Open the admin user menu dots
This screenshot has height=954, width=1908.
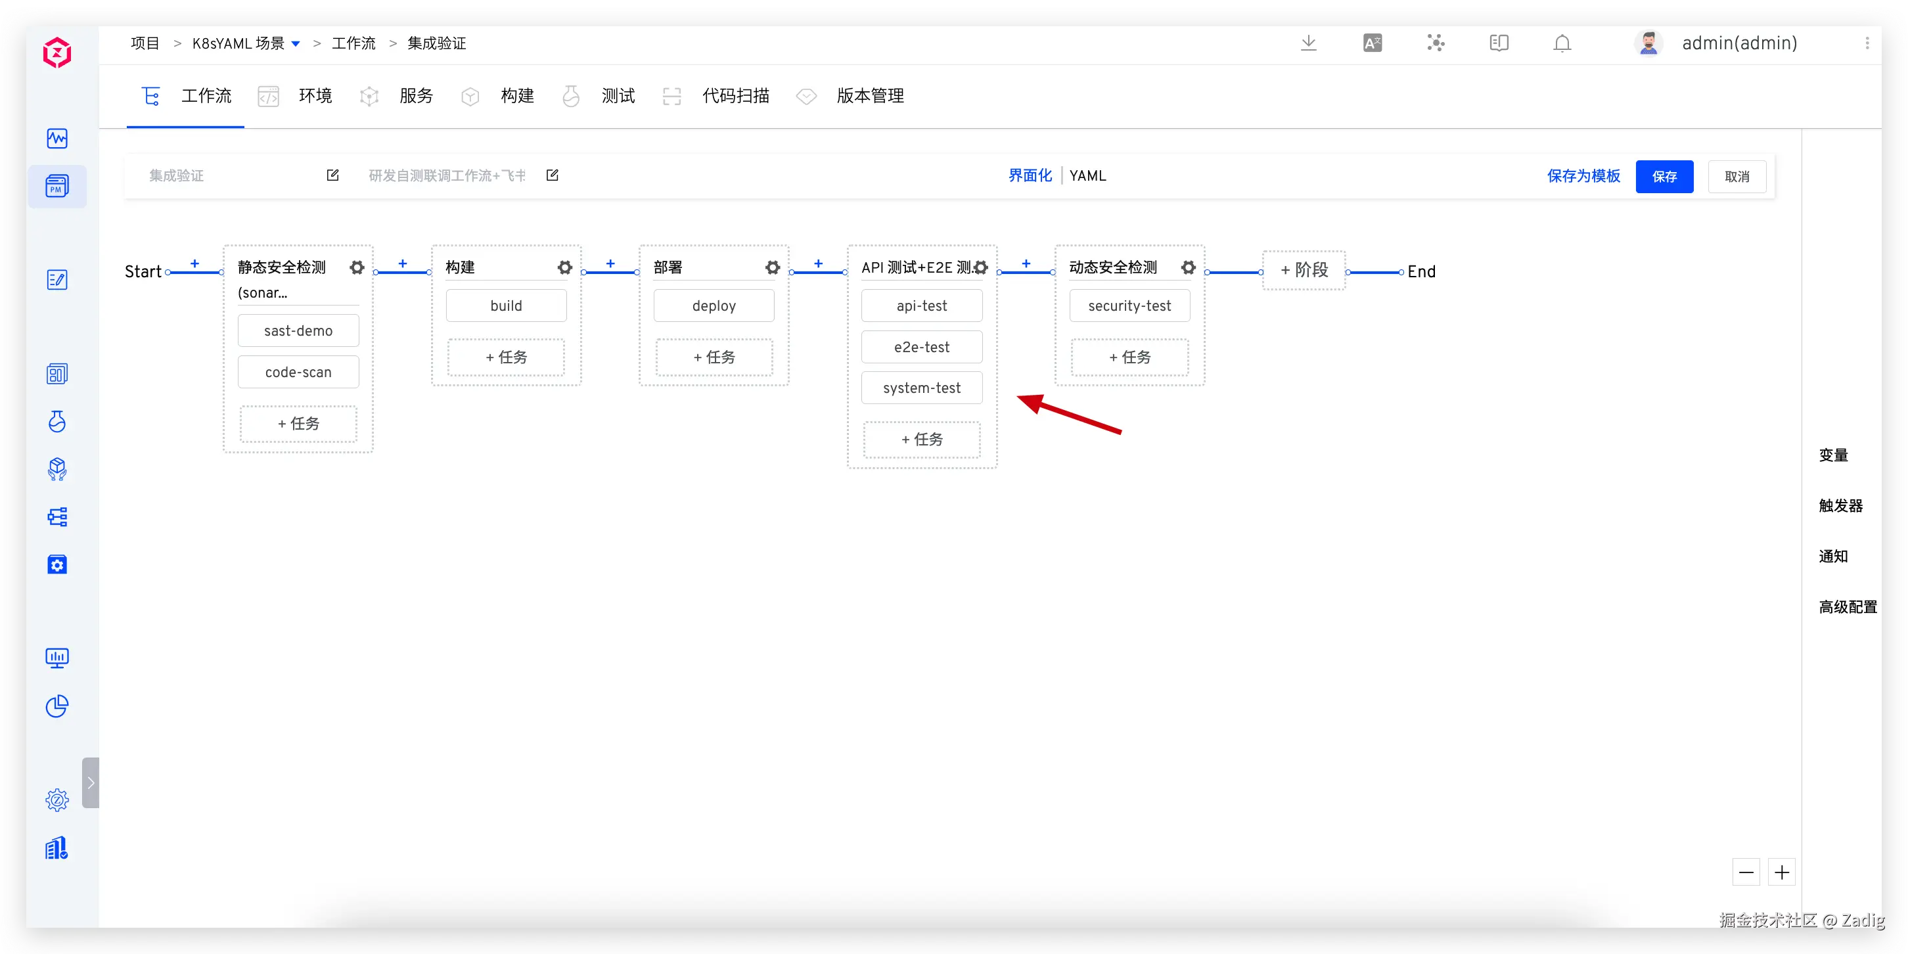(1867, 44)
